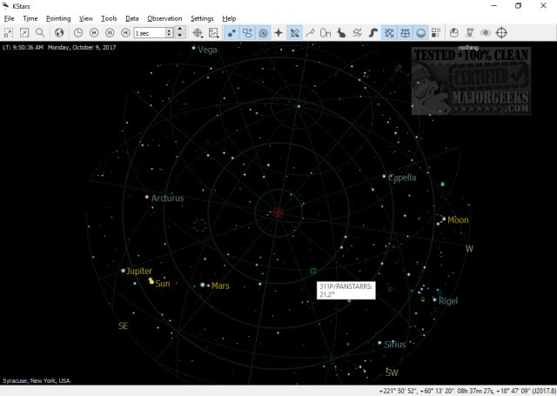Toggle constellation lines
The image size is (557, 396).
pyautogui.click(x=310, y=33)
